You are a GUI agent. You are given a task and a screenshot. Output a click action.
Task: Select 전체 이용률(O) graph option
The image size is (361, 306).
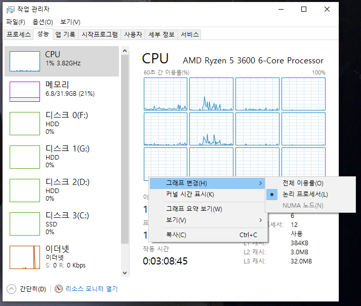click(310, 183)
